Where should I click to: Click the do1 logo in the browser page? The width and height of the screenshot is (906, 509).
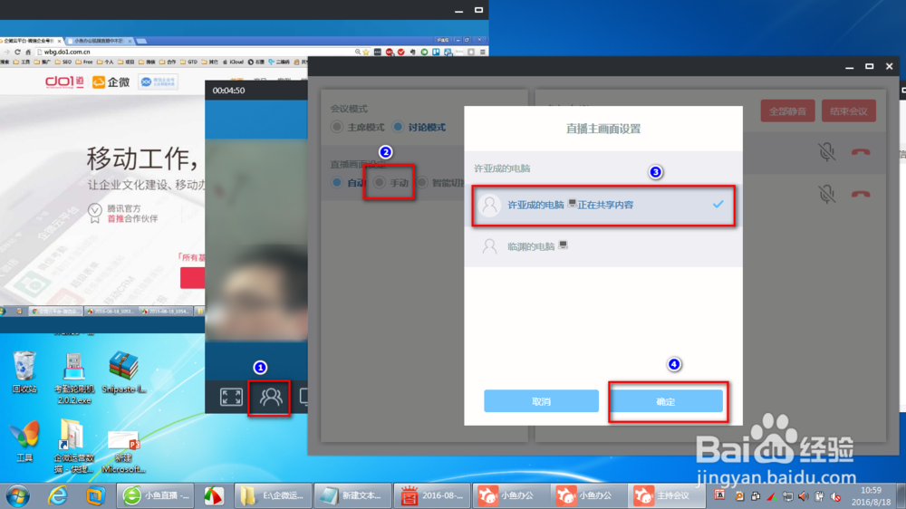coord(64,82)
